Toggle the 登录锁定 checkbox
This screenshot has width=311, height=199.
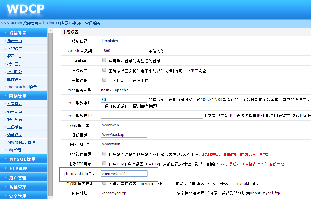104,70
